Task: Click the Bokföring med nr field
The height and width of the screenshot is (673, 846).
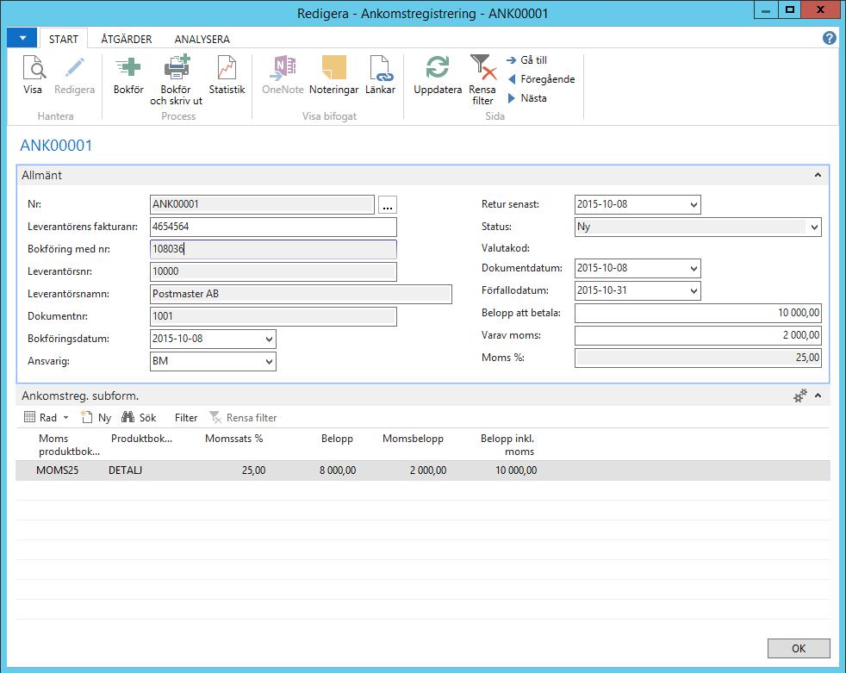Action: point(274,249)
